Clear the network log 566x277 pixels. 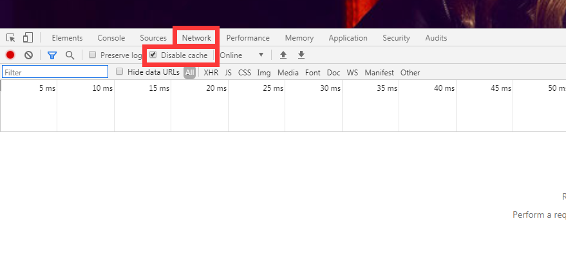28,55
